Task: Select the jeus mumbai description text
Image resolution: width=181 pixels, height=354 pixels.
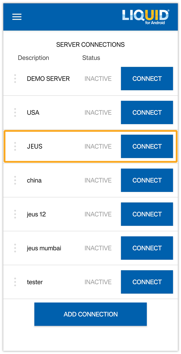Action: point(44,248)
